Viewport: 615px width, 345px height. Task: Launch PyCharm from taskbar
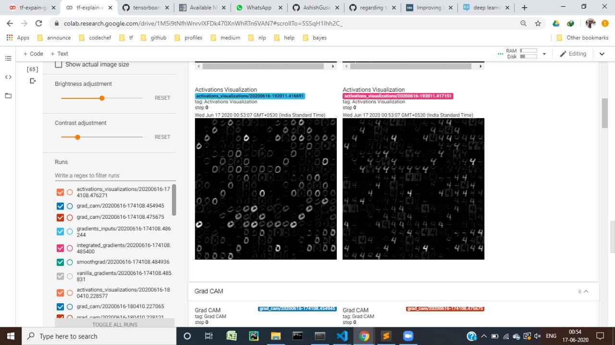(254, 336)
